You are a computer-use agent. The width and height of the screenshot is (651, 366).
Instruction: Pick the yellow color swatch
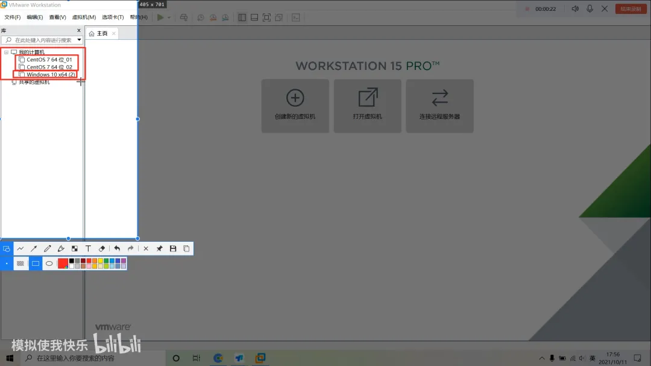(x=101, y=261)
